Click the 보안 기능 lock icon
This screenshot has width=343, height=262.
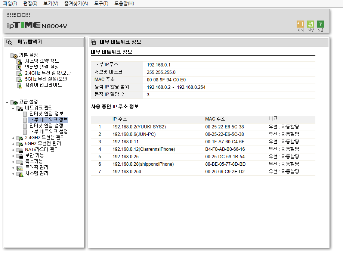point(20,156)
